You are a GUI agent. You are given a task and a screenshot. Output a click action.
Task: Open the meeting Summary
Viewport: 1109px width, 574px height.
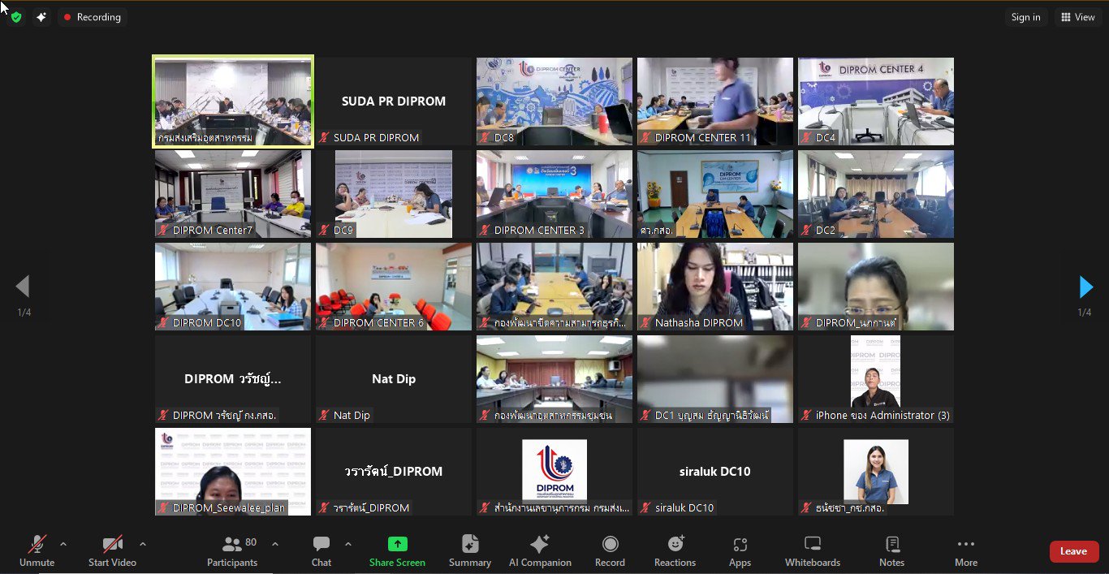(x=470, y=551)
